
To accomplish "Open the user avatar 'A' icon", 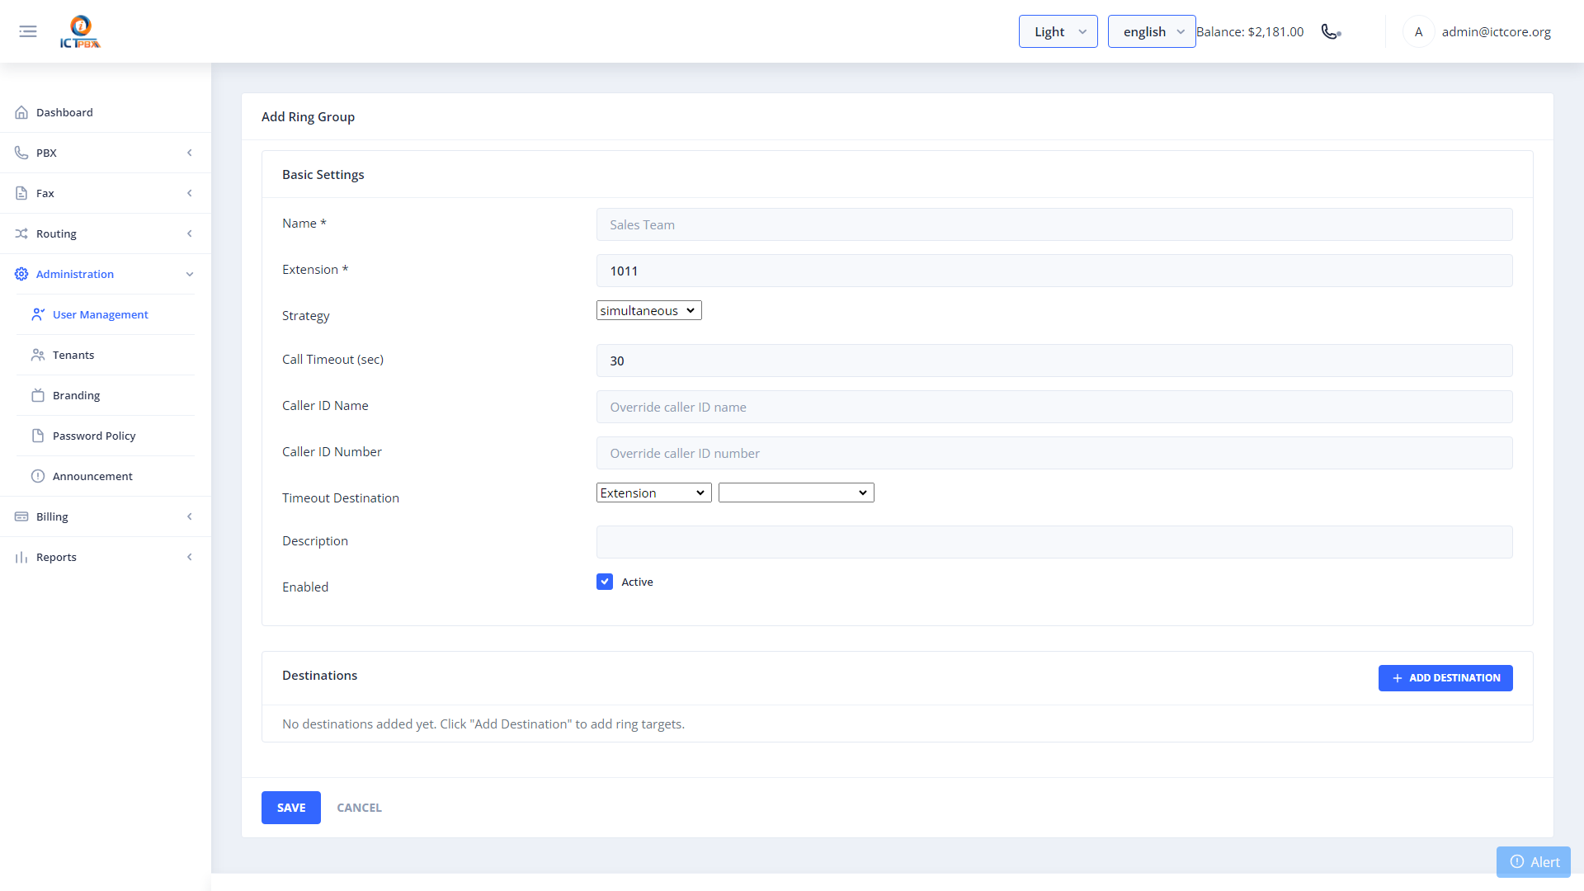I will tap(1418, 31).
